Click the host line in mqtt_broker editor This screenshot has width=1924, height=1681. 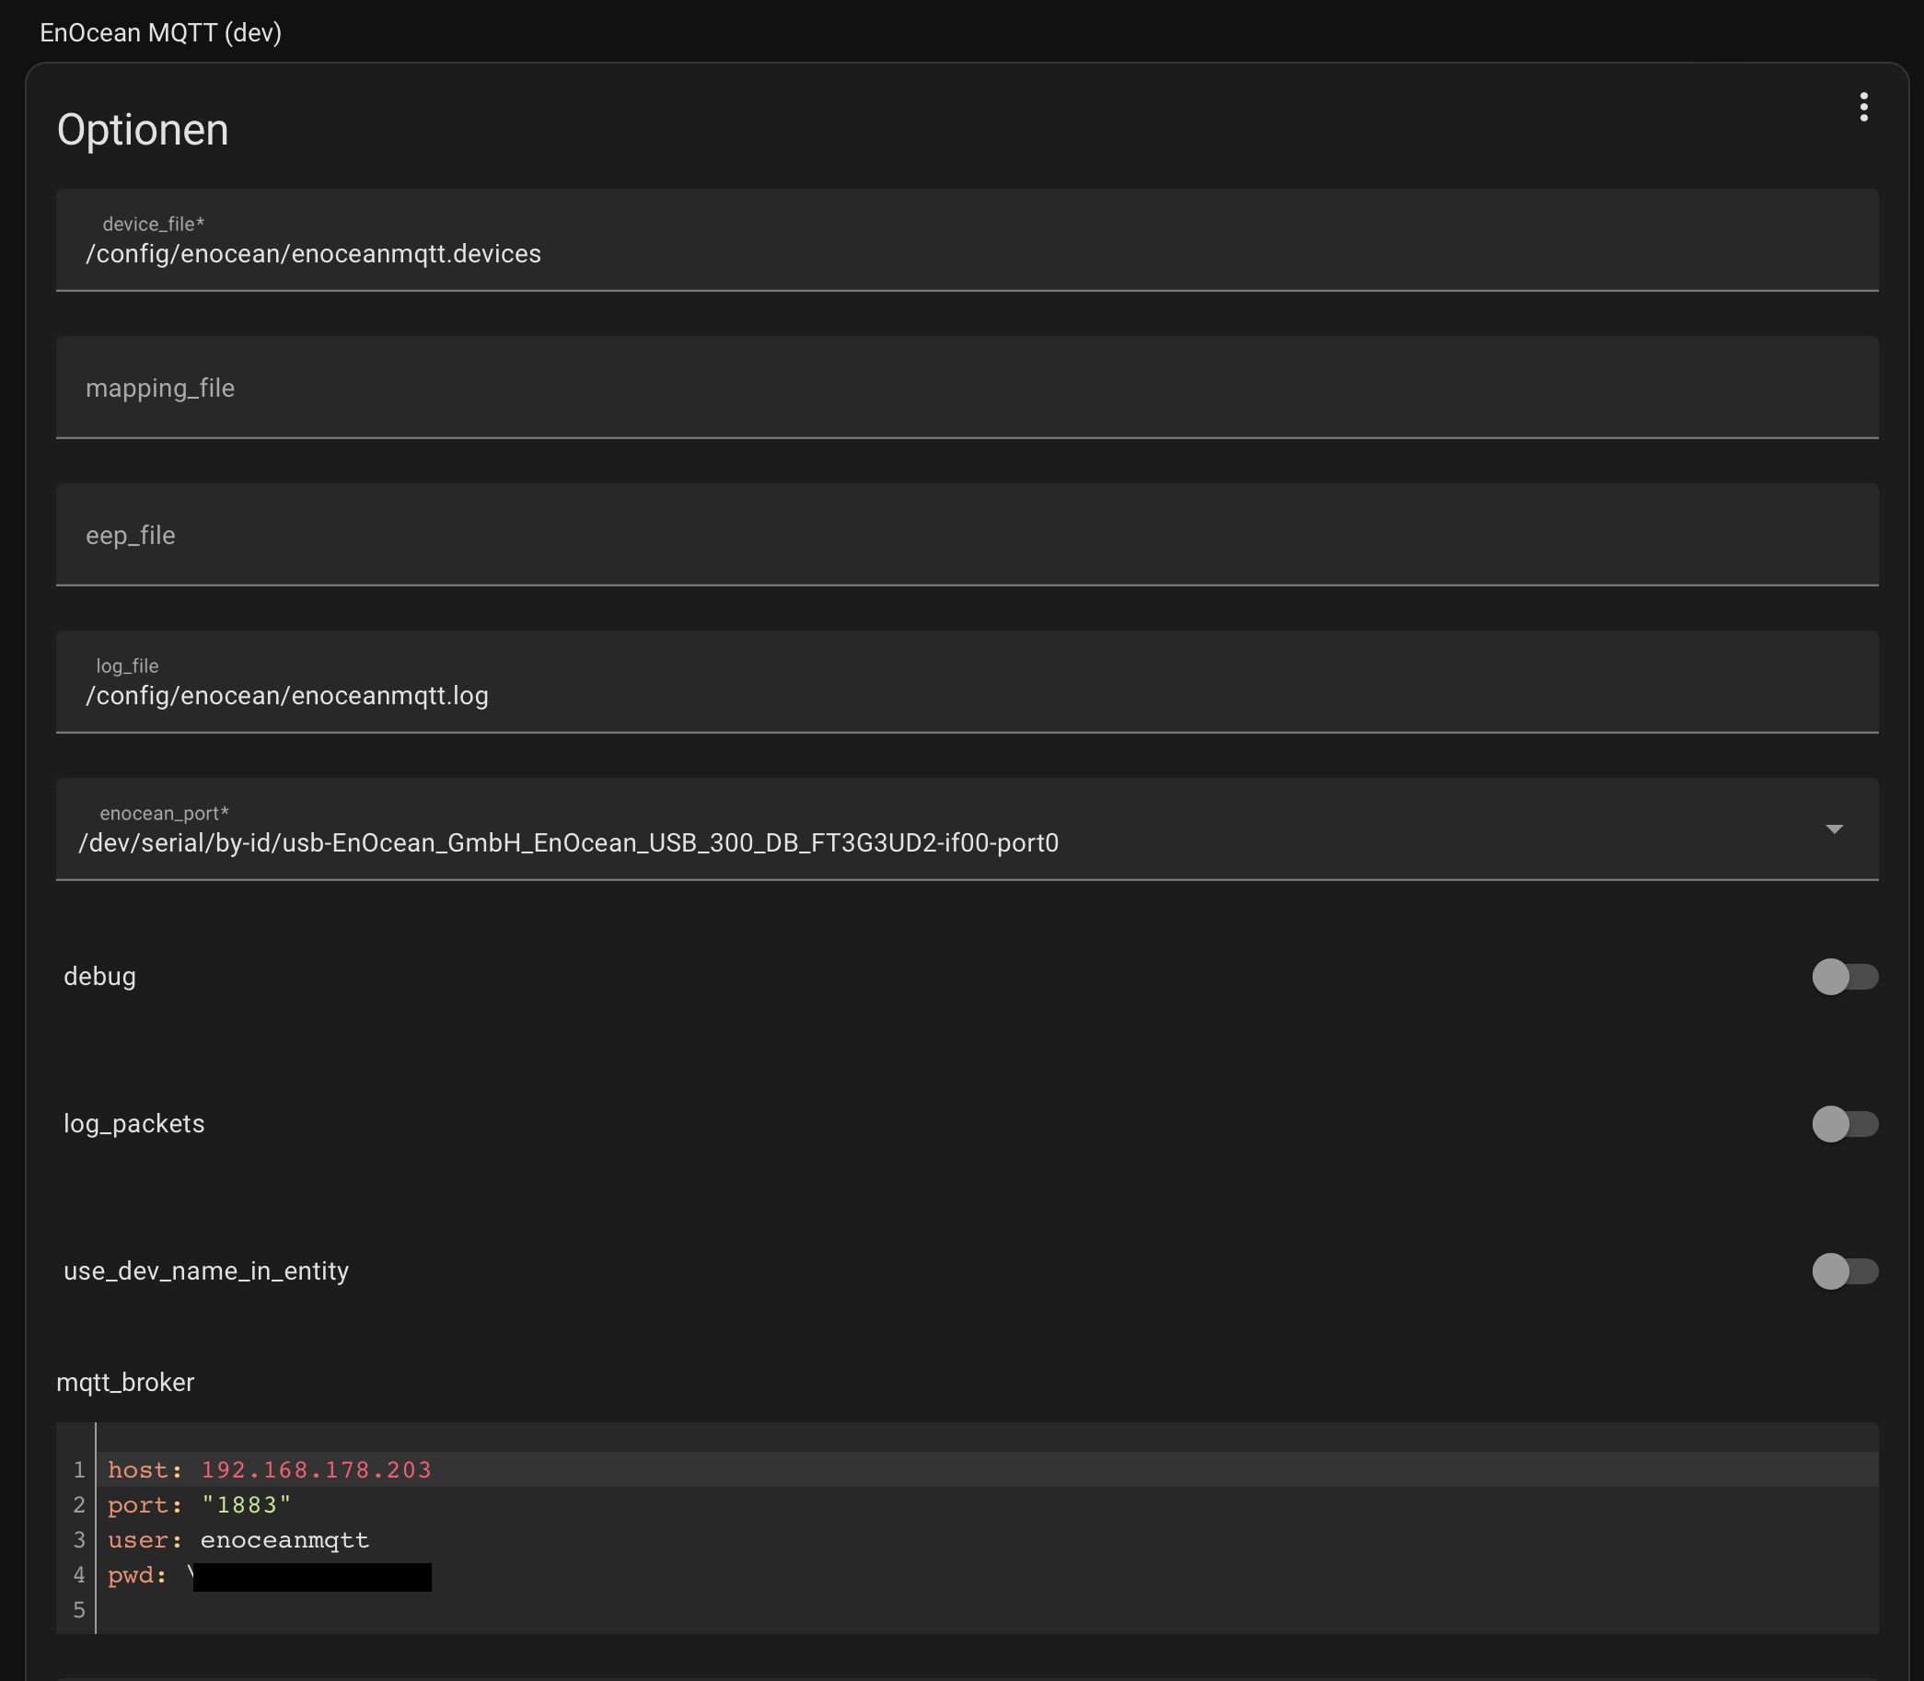pos(987,1470)
